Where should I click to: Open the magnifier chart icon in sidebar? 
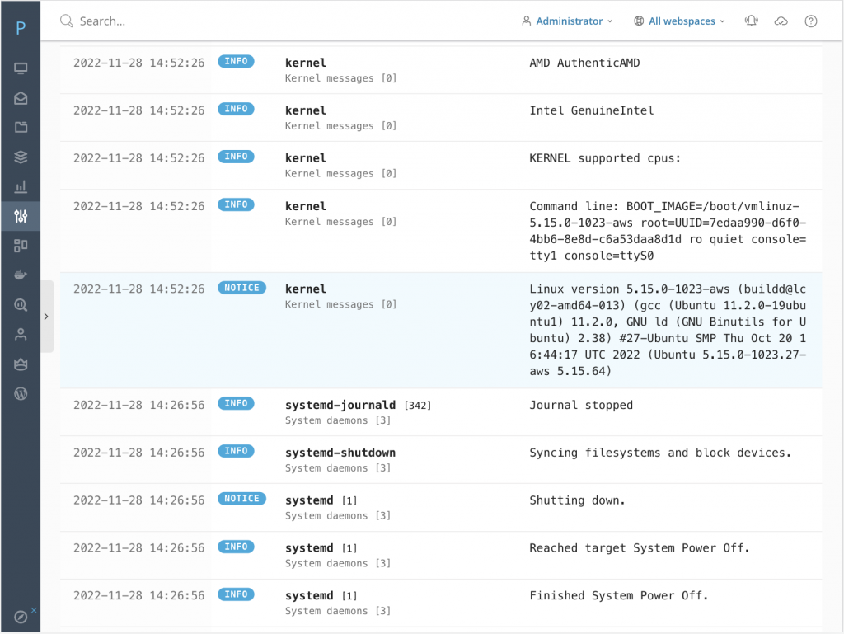click(21, 305)
